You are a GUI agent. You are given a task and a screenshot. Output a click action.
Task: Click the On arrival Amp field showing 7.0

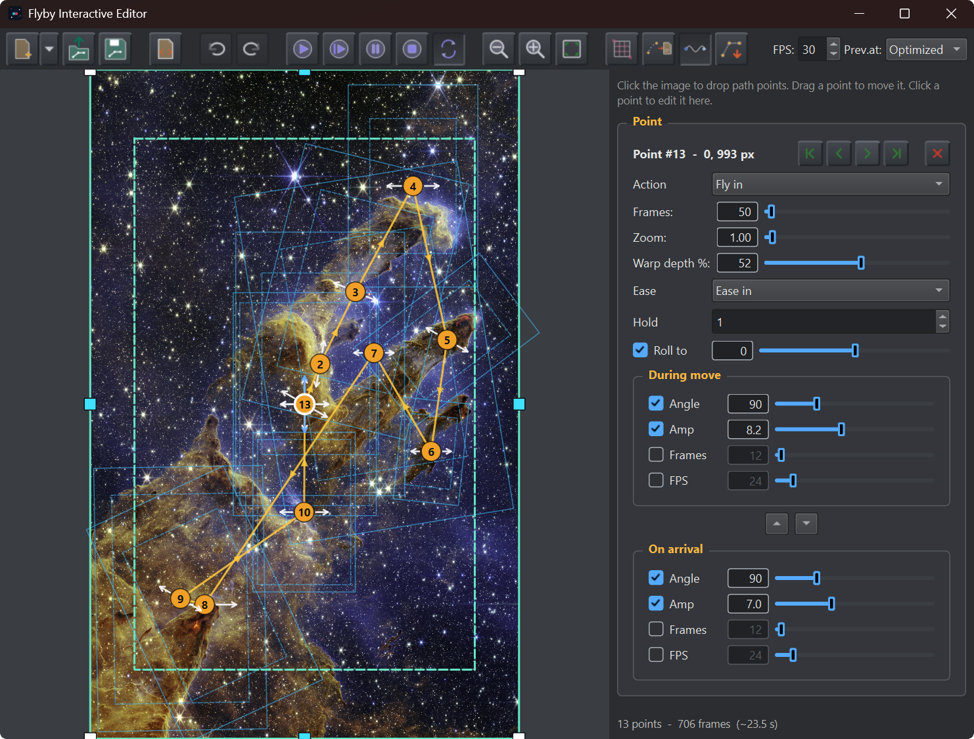(748, 604)
